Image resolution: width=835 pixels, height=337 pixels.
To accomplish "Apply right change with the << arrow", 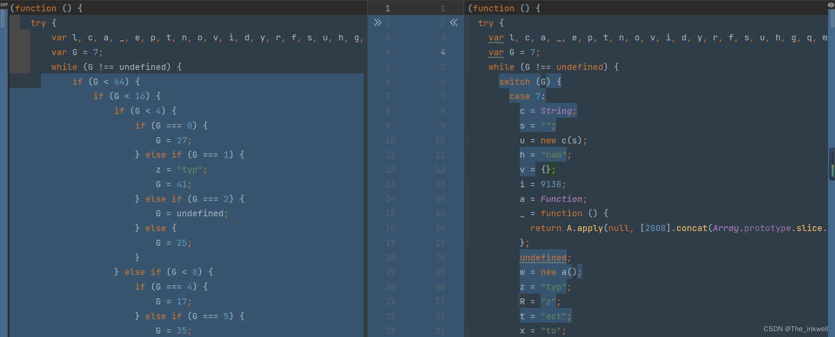I will [454, 23].
